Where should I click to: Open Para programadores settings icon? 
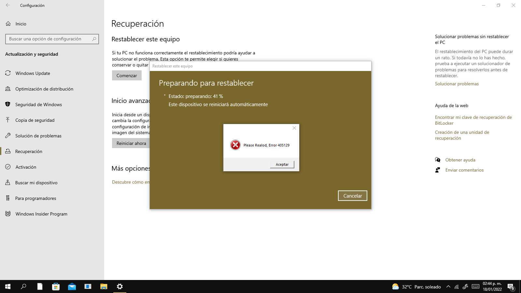click(8, 198)
